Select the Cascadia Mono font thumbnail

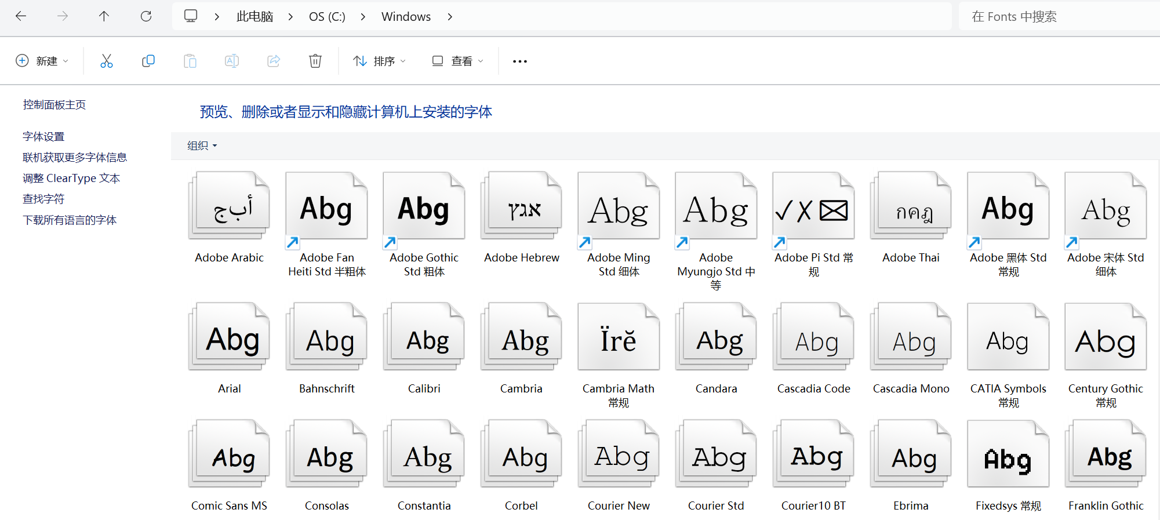[911, 337]
